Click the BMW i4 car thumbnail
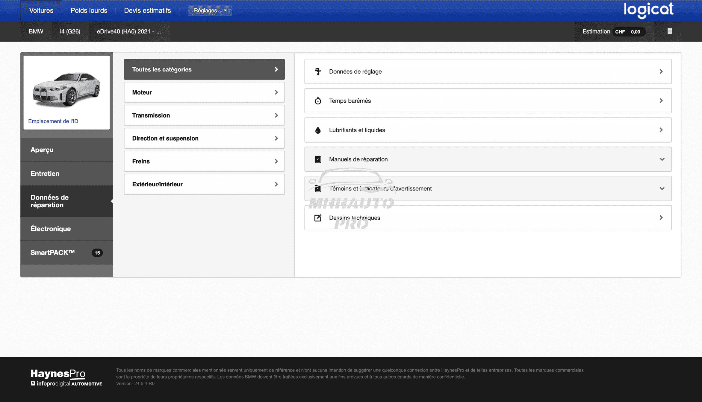This screenshot has height=402, width=702. coord(66,89)
